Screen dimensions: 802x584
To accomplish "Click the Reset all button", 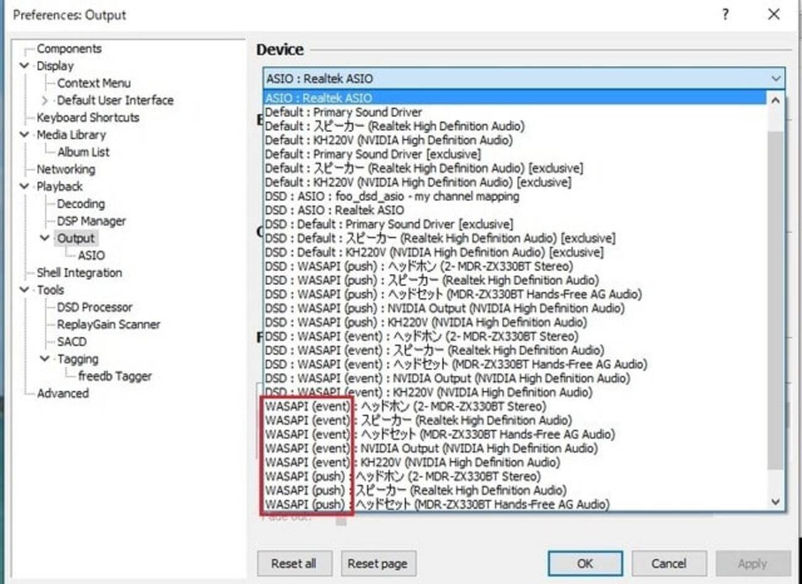I will pos(294,563).
